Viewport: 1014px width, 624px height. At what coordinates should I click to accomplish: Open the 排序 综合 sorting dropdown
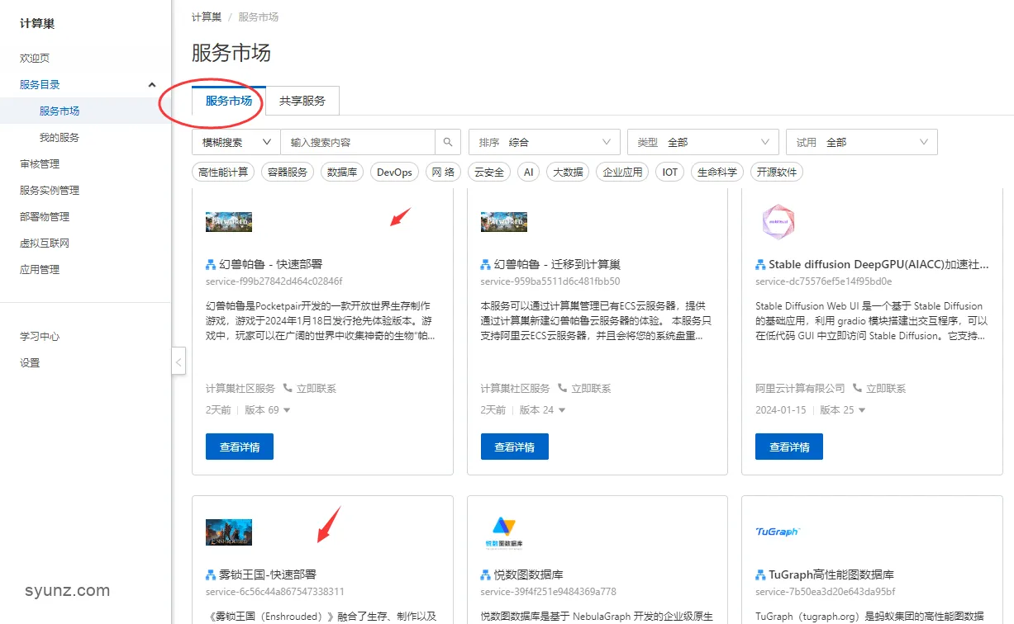(x=544, y=141)
